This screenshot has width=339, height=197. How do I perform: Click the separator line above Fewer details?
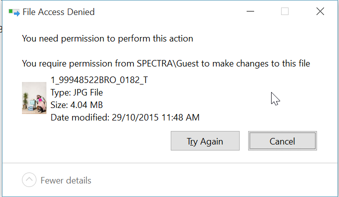(170, 163)
